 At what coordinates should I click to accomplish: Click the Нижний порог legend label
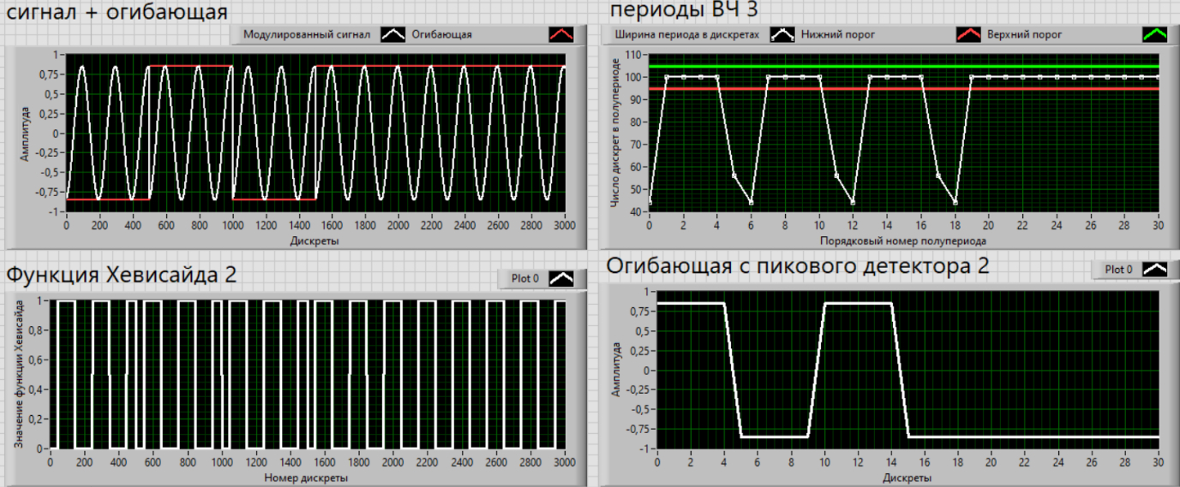[836, 35]
